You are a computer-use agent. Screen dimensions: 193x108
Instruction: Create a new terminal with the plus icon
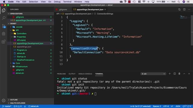(169, 74)
